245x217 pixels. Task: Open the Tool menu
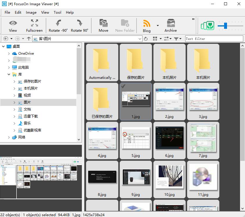pos(57,13)
